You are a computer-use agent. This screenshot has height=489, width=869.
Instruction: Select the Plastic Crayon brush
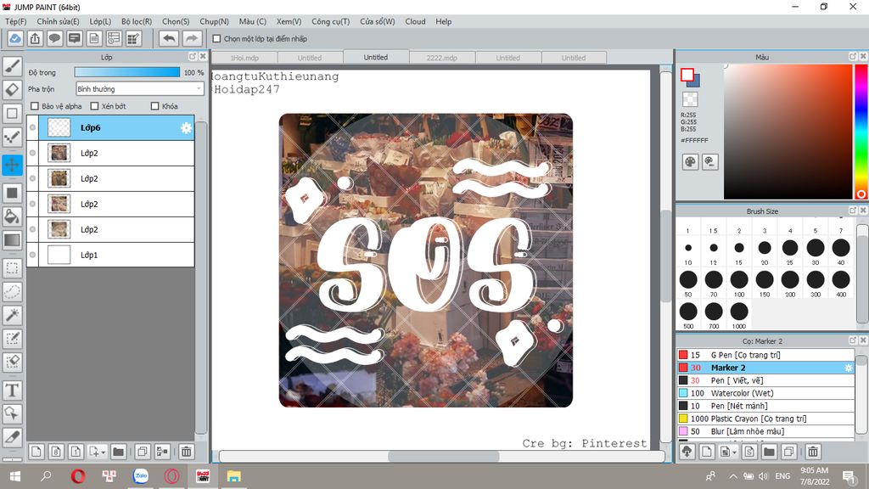765,419
